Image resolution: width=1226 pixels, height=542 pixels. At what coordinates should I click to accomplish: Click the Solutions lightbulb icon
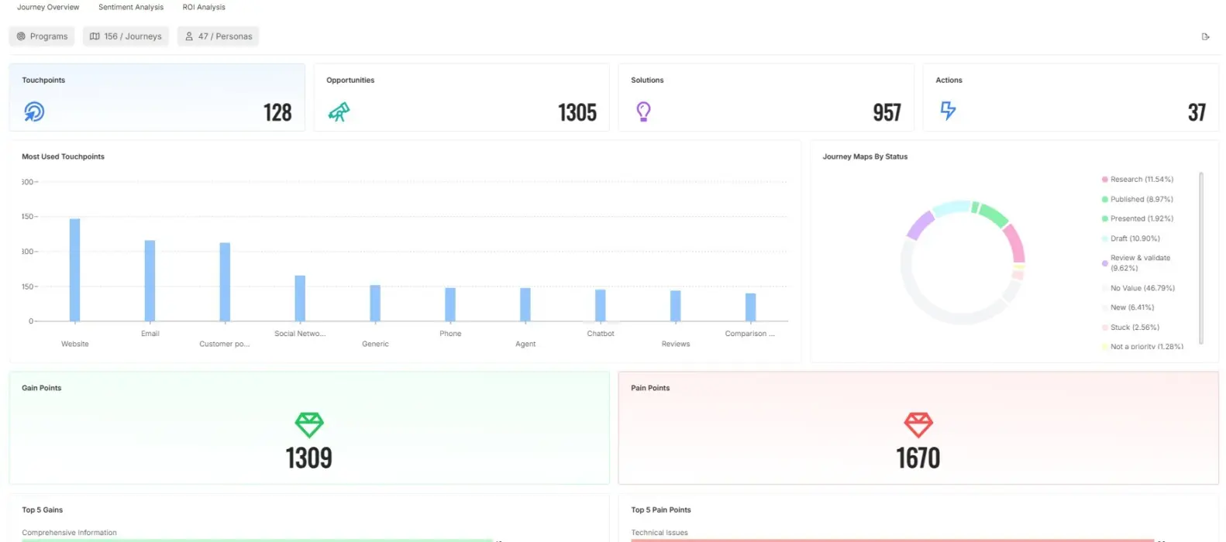tap(643, 111)
